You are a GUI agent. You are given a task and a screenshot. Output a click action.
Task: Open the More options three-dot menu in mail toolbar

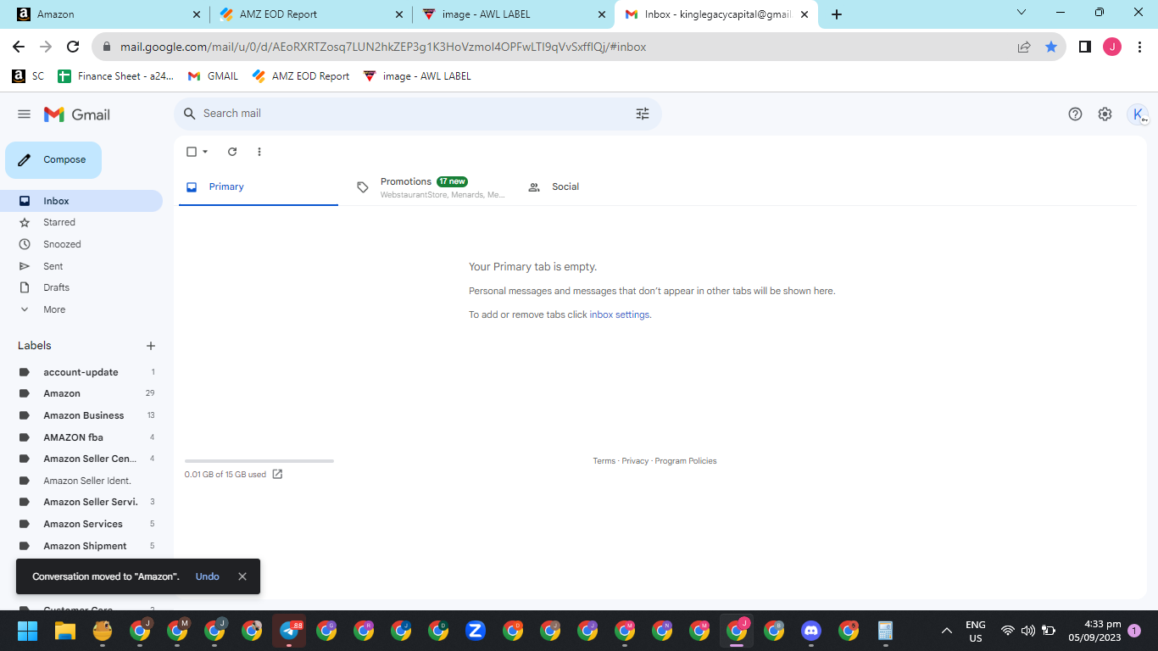click(259, 152)
